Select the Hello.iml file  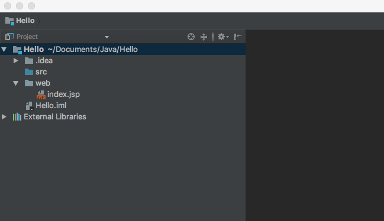51,106
